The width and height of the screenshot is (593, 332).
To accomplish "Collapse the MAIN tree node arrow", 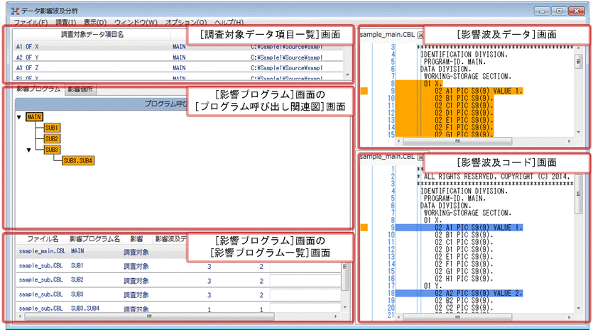I will [19, 117].
